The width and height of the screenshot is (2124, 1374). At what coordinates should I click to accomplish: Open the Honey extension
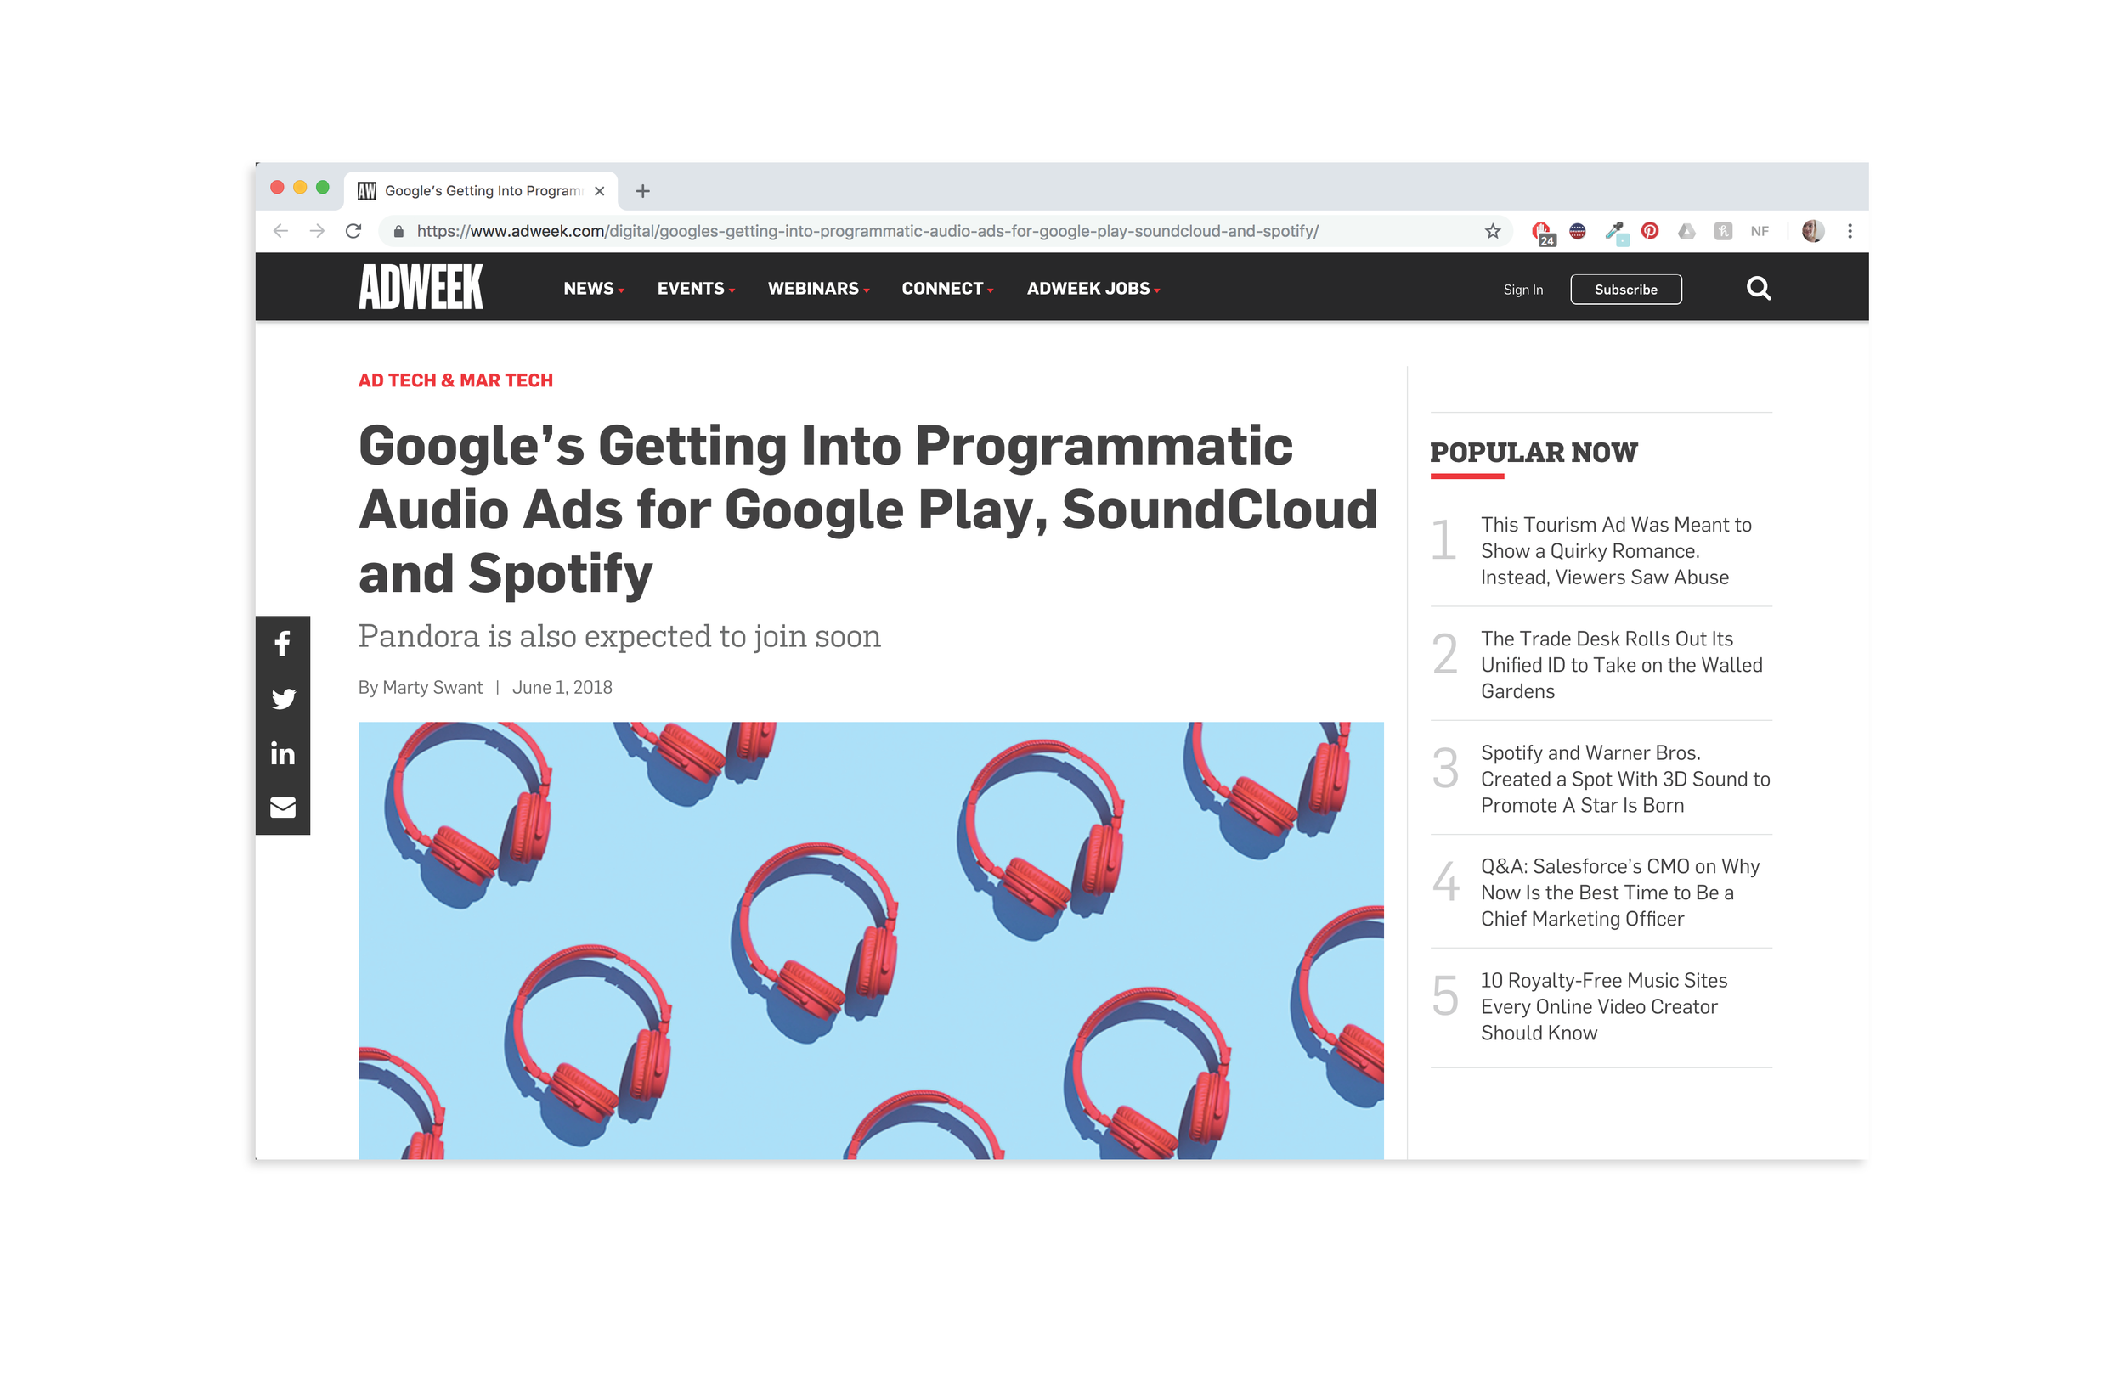(1723, 231)
